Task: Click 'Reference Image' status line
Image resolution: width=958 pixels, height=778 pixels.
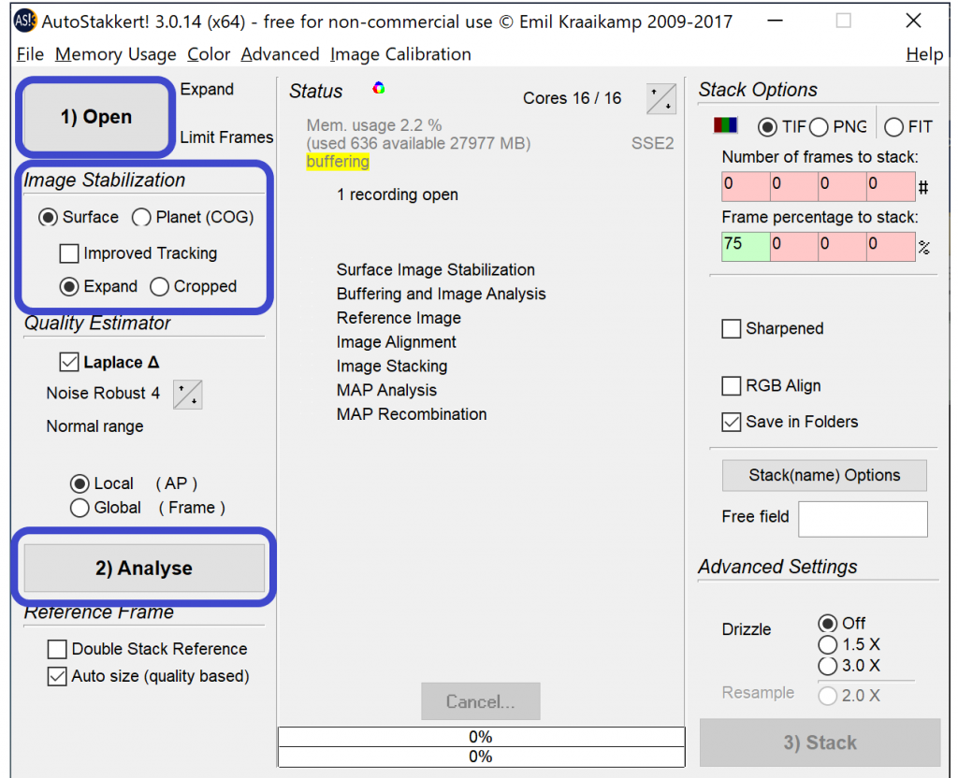Action: (399, 318)
